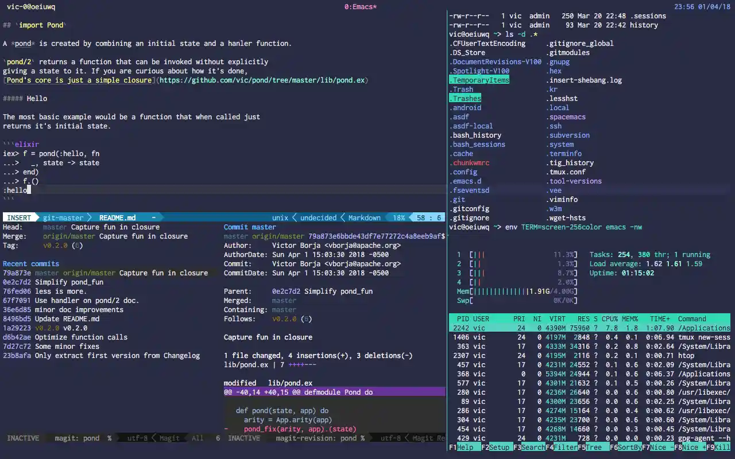Click the ## import Pond heading
This screenshot has height=459, width=735.
coord(34,25)
